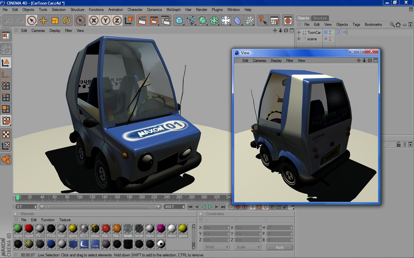Expand the scene object tree
The height and width of the screenshot is (258, 414).
coord(299,39)
